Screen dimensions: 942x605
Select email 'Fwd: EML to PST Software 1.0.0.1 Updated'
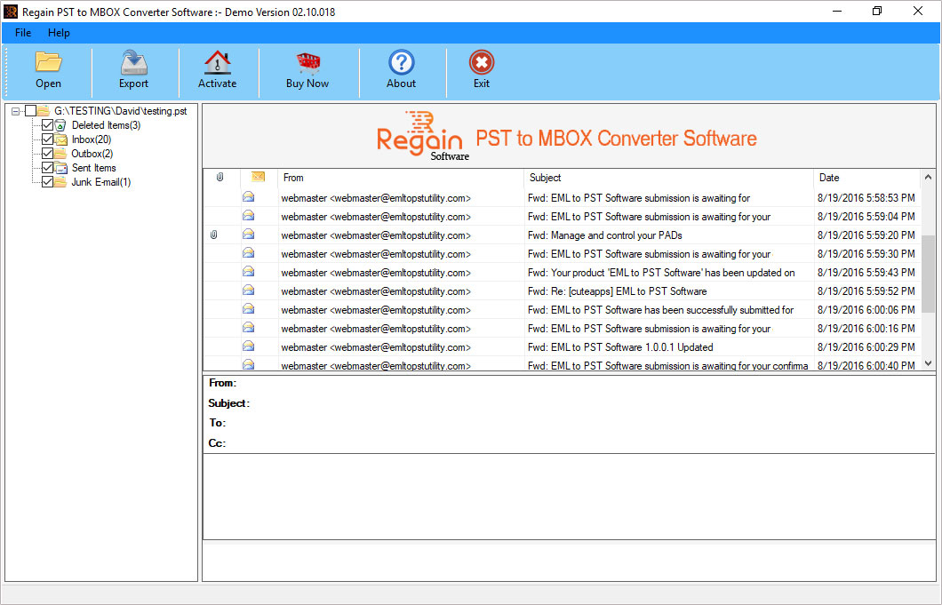[x=620, y=347]
